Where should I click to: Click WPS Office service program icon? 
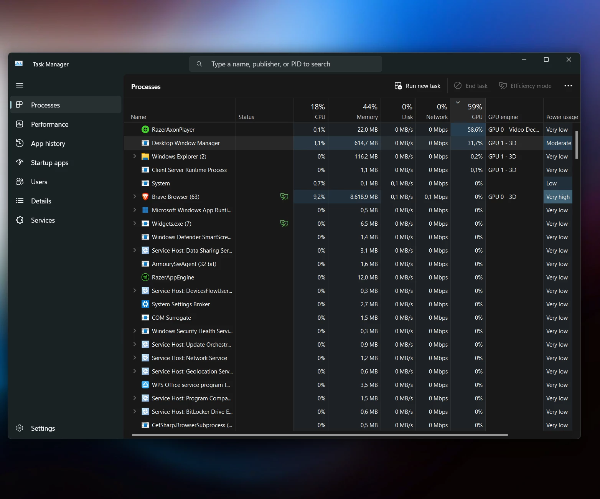click(145, 385)
